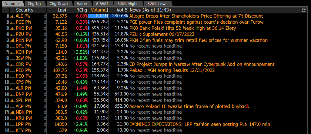Screen dimensions: 311x134
Task: Open the 52Wk Lows tab
Action: (158, 4)
